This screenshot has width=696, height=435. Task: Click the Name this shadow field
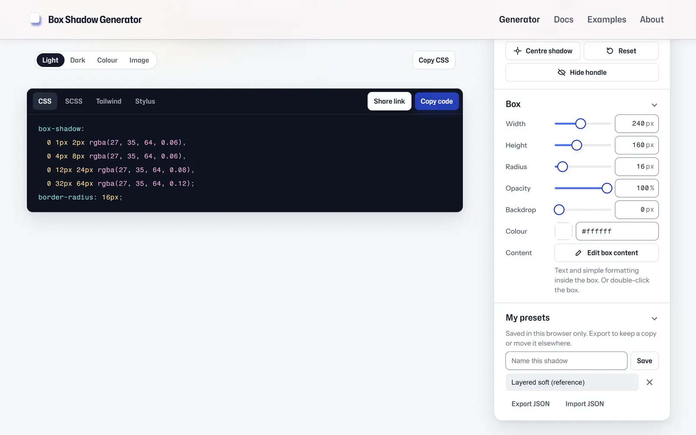point(566,361)
